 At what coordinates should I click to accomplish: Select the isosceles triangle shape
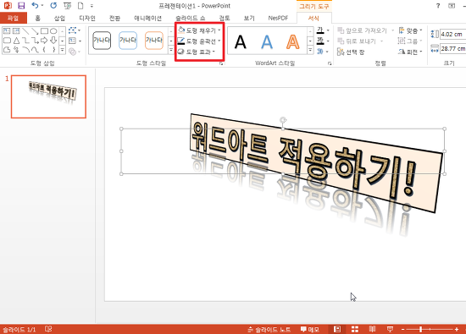(16, 41)
